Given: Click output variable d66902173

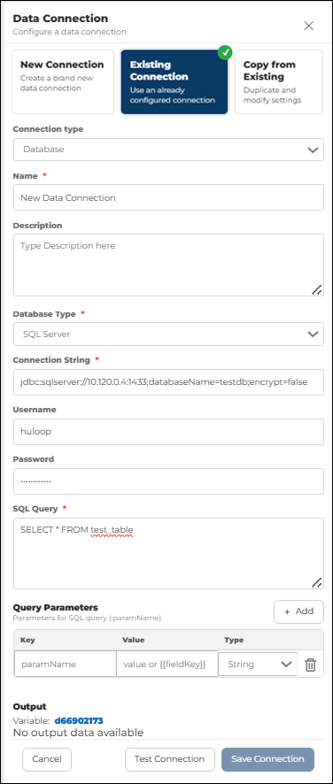Looking at the screenshot, I should click(x=79, y=720).
